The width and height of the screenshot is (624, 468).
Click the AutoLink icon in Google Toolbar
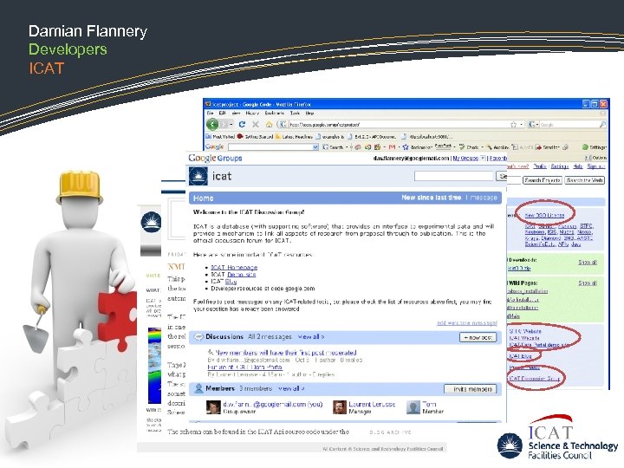(490, 147)
